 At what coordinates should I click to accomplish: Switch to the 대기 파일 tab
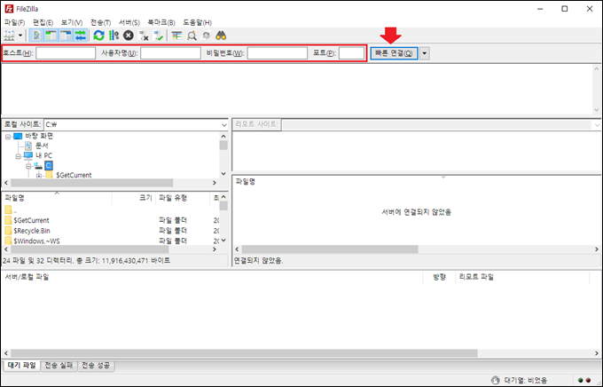pos(21,366)
